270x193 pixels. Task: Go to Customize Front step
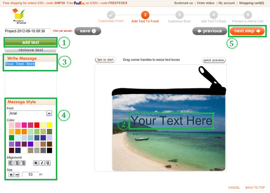111,17
